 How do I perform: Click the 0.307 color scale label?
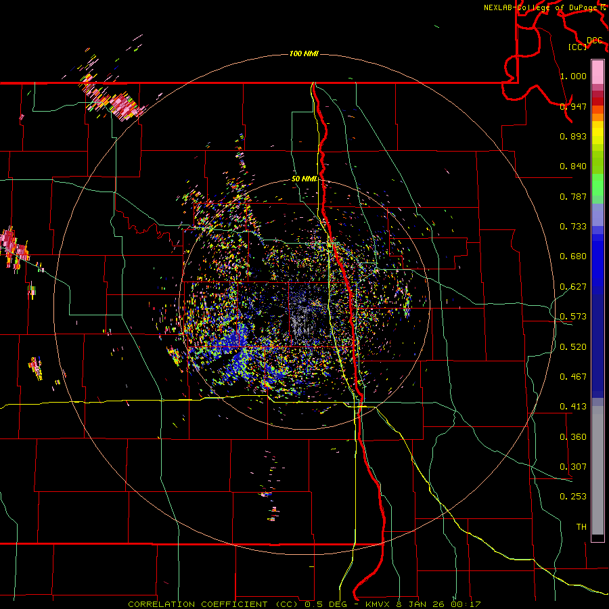pyautogui.click(x=573, y=467)
